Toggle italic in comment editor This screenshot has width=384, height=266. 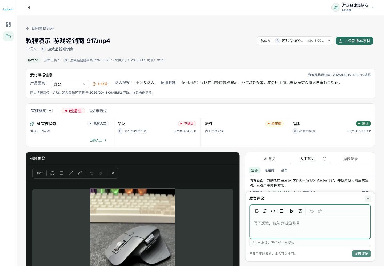[x=265, y=211]
